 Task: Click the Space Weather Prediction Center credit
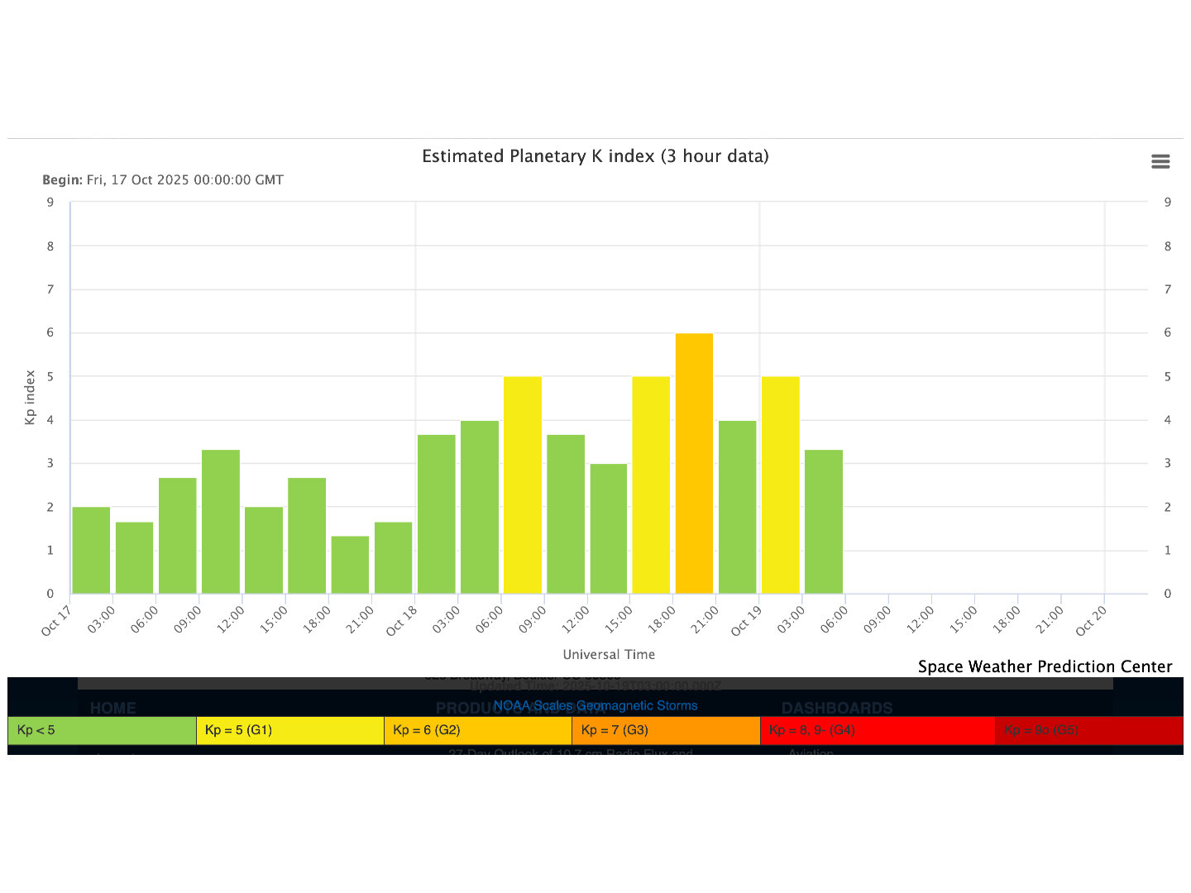click(1045, 666)
